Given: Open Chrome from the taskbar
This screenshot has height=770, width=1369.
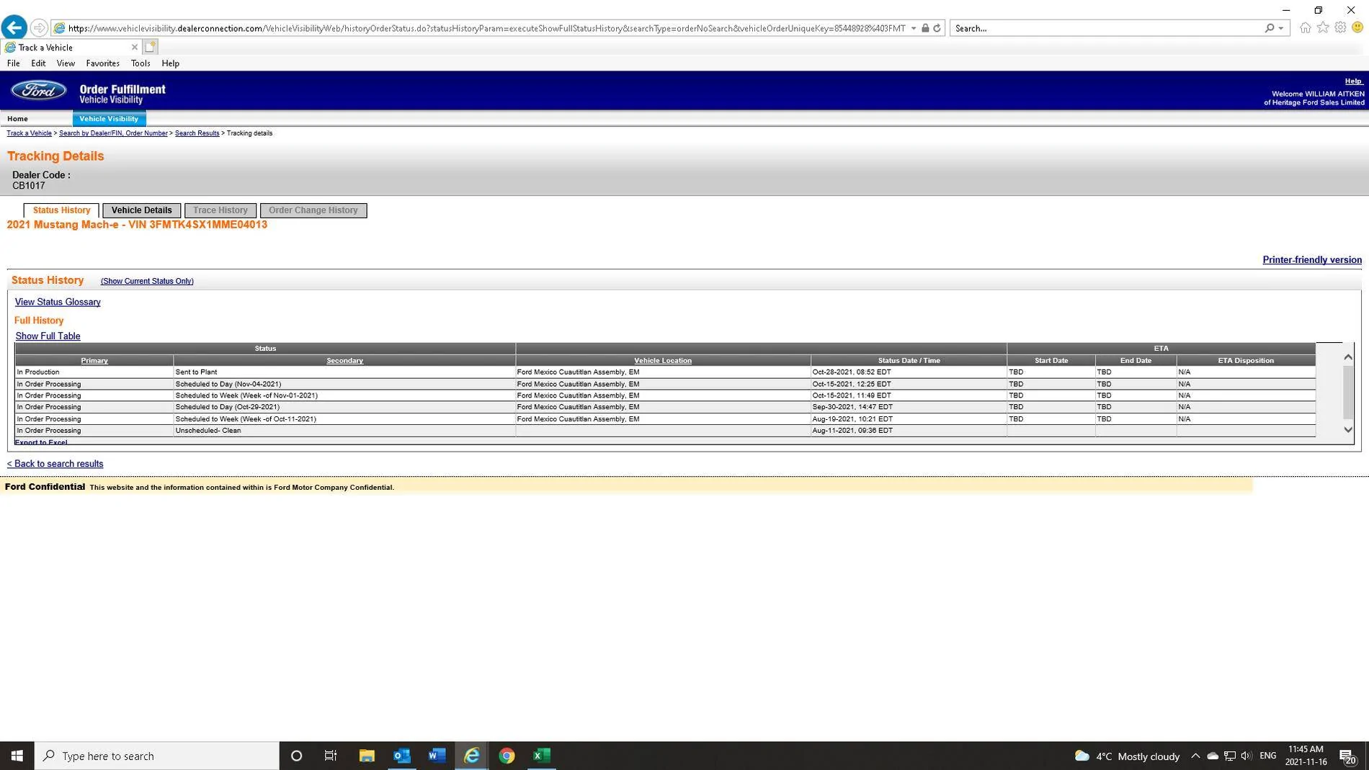Looking at the screenshot, I should pyautogui.click(x=507, y=756).
